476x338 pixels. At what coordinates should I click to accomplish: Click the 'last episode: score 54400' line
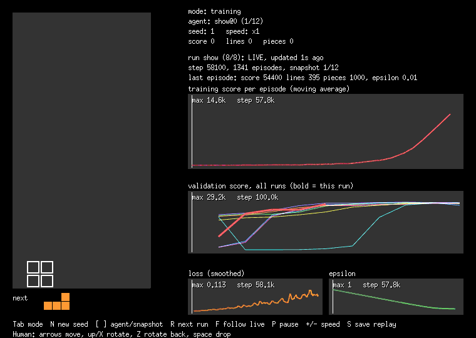click(x=303, y=78)
